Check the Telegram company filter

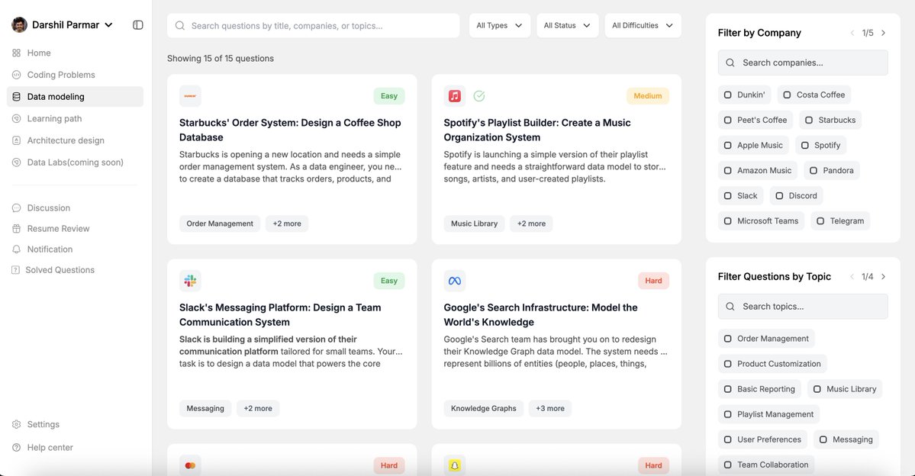pyautogui.click(x=820, y=221)
